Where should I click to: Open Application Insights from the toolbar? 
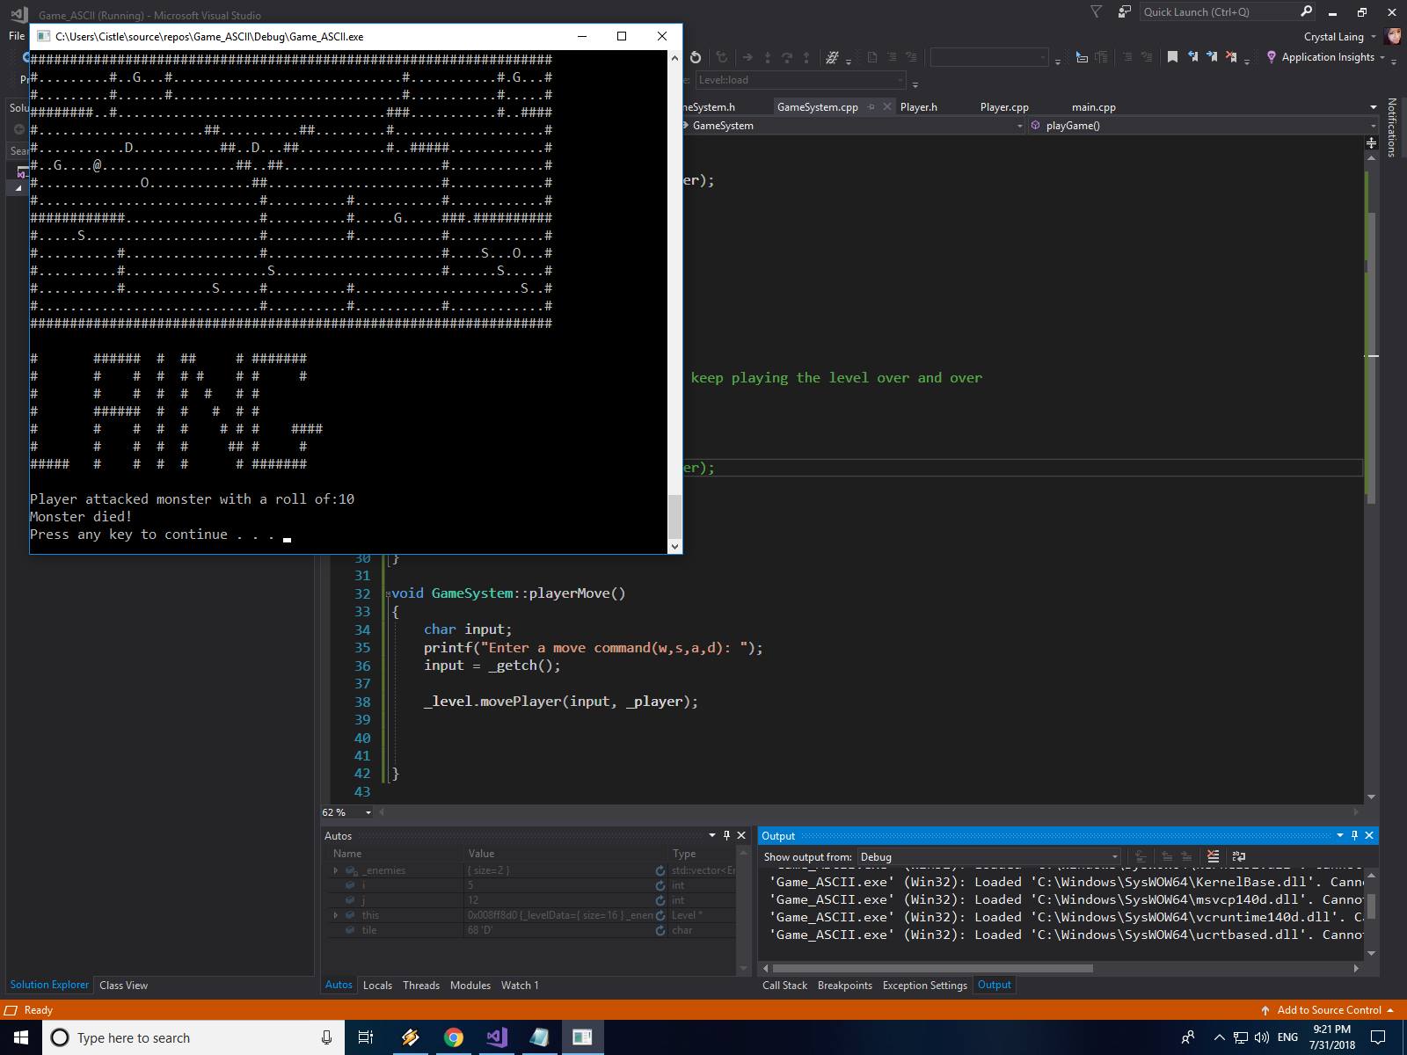tap(1323, 56)
